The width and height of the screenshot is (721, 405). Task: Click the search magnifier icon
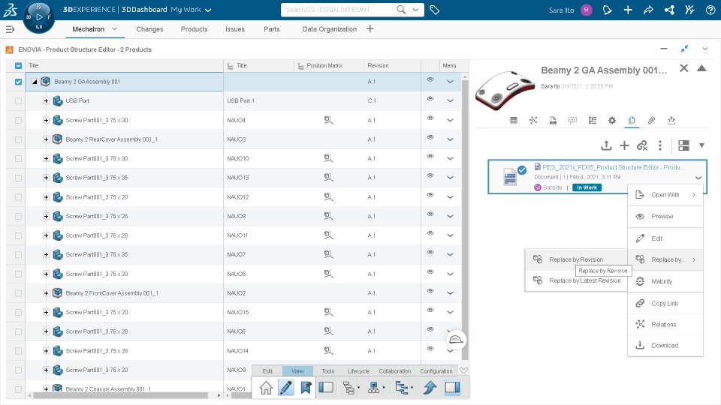[x=401, y=10]
